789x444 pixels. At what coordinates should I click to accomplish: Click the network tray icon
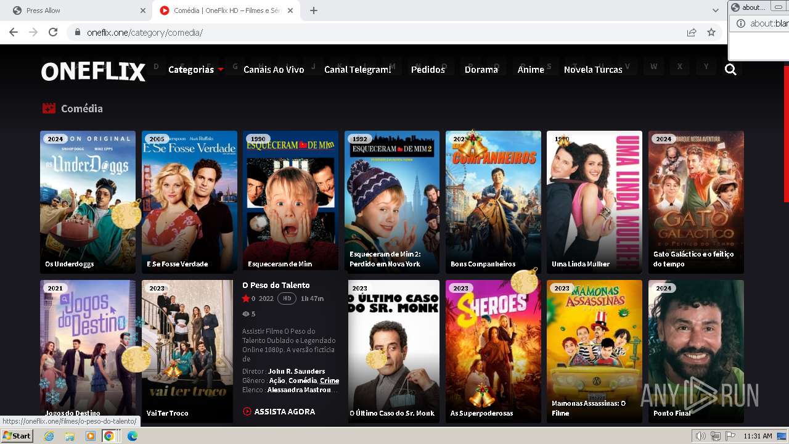pyautogui.click(x=716, y=436)
